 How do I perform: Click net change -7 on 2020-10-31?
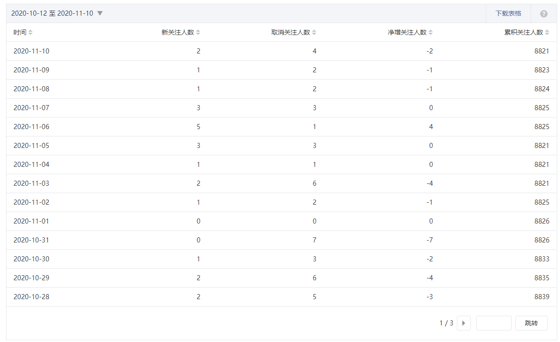tap(429, 240)
